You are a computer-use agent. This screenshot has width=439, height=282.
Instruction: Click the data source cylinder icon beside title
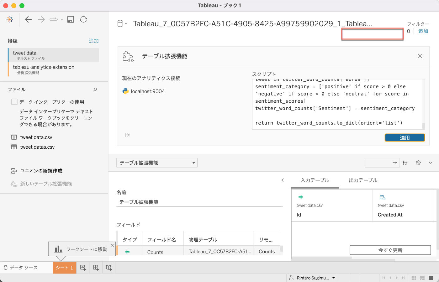click(120, 24)
